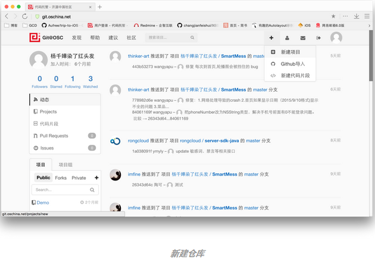Viewport: 375px width, 259px height.
Task: Click the project Search field in sidebar
Action: (x=61, y=190)
